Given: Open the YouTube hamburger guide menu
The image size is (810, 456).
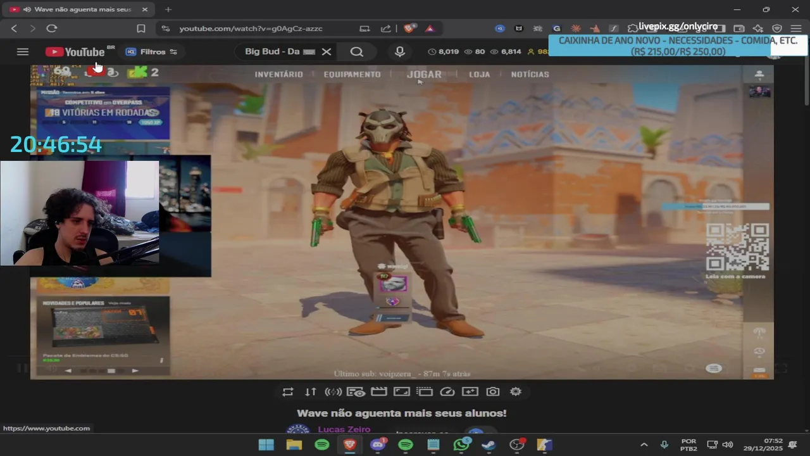Looking at the screenshot, I should (x=23, y=52).
